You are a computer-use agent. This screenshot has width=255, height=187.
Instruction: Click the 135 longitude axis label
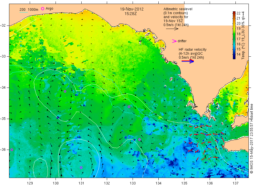point(184,183)
